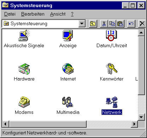Click the Paste clipboard toolbar button
This screenshot has width=147, height=138.
pos(120,24)
